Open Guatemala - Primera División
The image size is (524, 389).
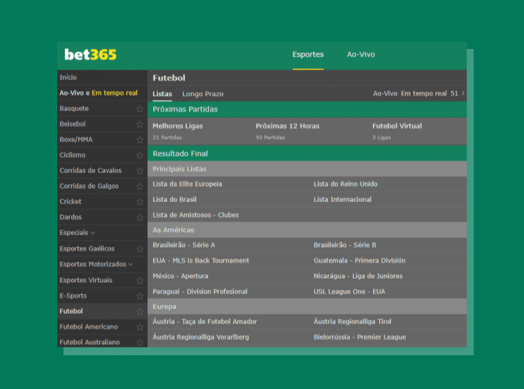click(x=360, y=261)
